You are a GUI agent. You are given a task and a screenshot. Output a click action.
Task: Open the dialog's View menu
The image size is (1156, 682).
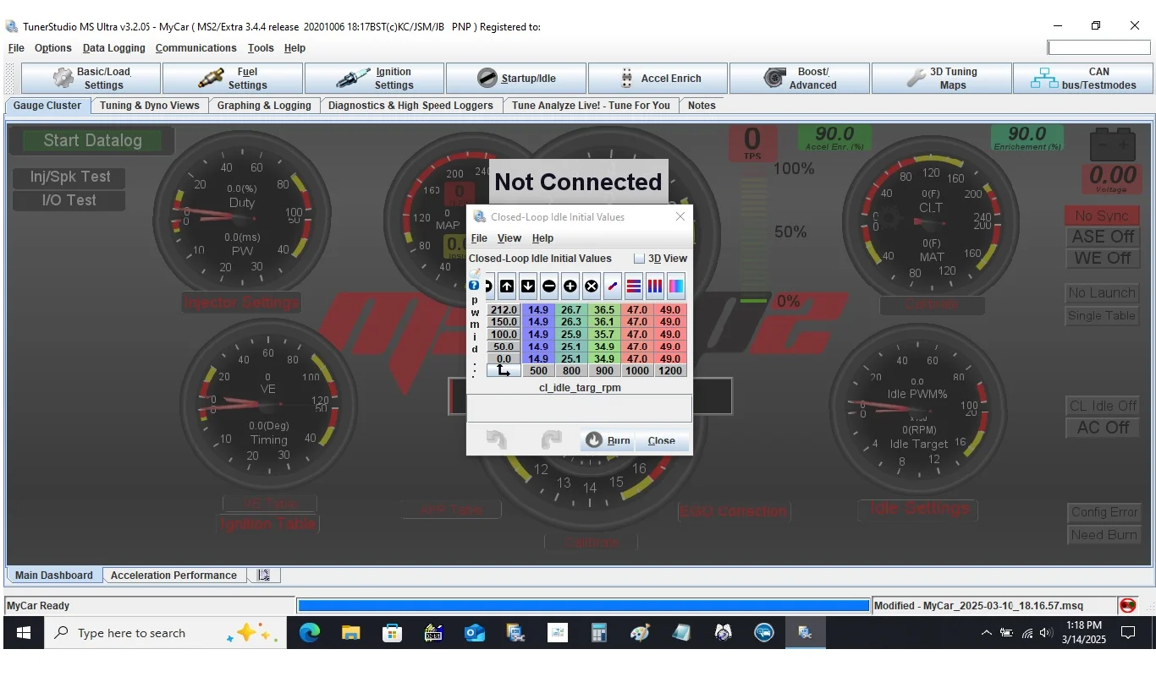(509, 238)
